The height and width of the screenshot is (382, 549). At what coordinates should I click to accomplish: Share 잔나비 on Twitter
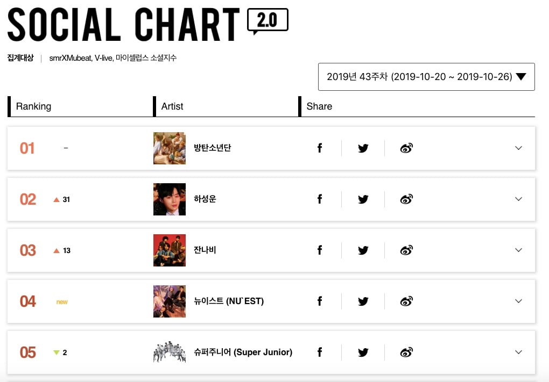[x=363, y=250]
